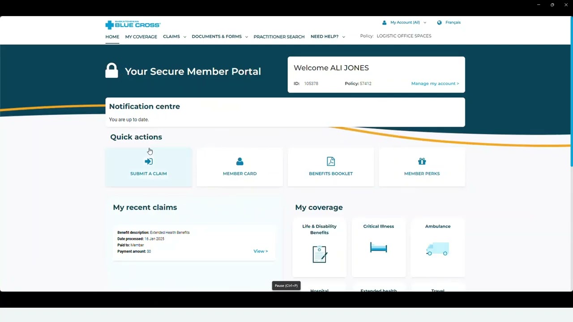Click the Saskatchewan Blue Cross logo
This screenshot has height=322, width=573.
click(133, 24)
